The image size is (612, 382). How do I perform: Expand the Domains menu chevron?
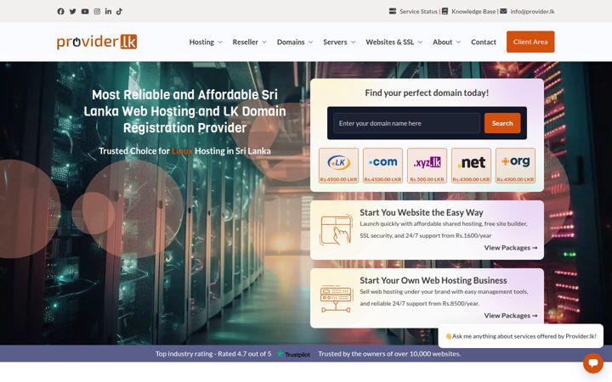pyautogui.click(x=311, y=42)
